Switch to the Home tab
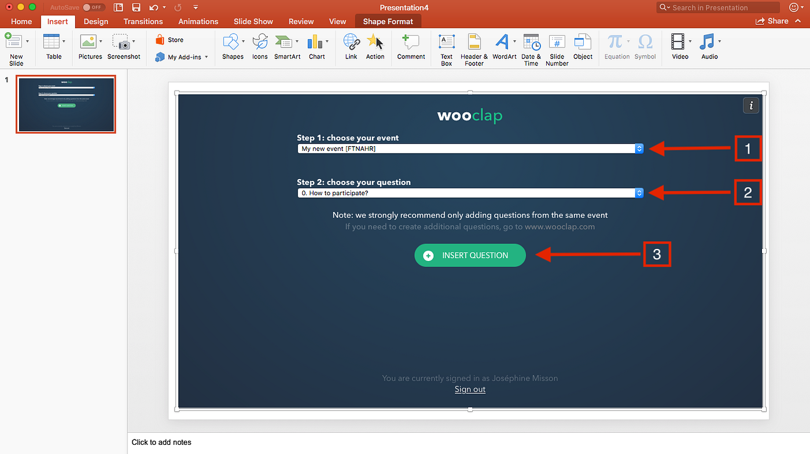This screenshot has width=810, height=454. [21, 21]
